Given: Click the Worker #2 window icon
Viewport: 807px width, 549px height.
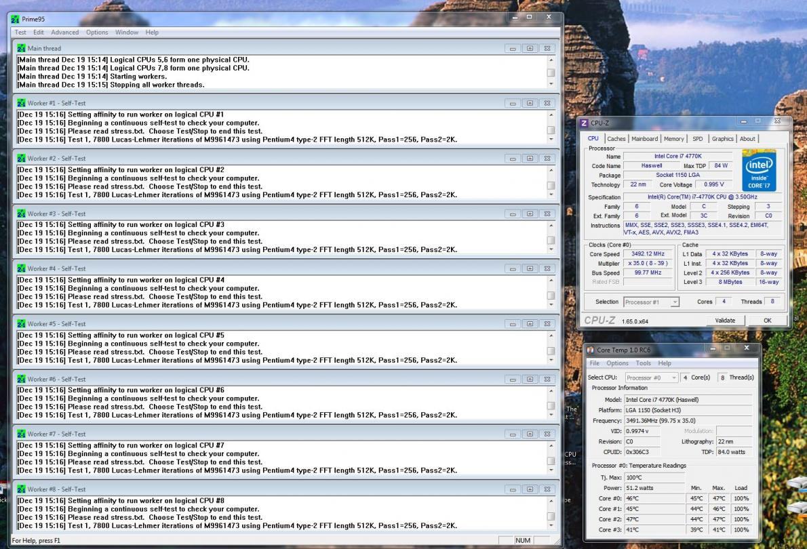Looking at the screenshot, I should tap(21, 159).
